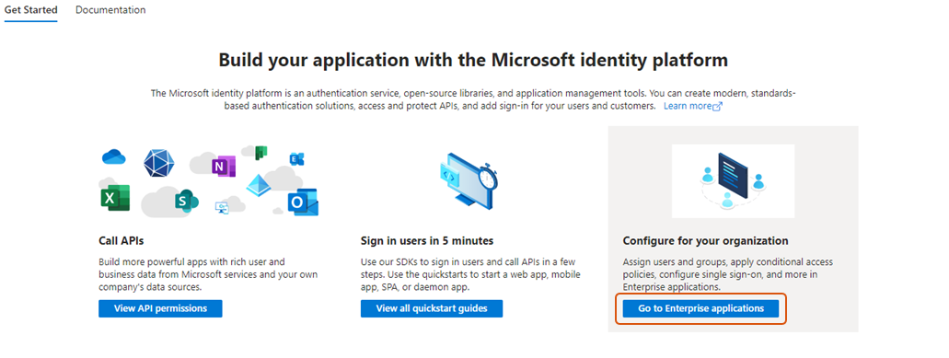Click the SharePoint icon in illustration
The image size is (949, 358).
click(186, 201)
